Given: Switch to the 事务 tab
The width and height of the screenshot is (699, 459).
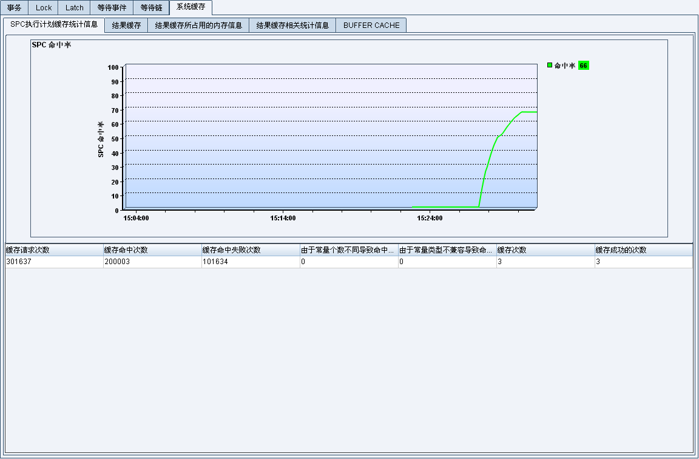Looking at the screenshot, I should (x=14, y=8).
